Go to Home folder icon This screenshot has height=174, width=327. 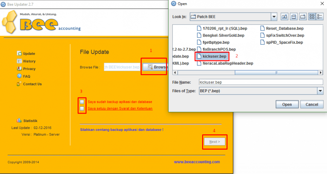pos(294,17)
